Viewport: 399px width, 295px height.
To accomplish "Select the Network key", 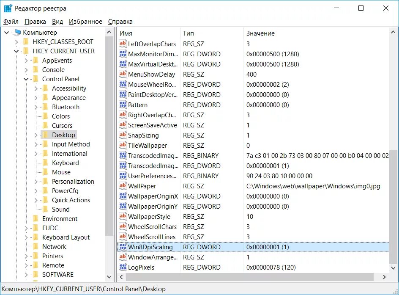I will (54, 247).
